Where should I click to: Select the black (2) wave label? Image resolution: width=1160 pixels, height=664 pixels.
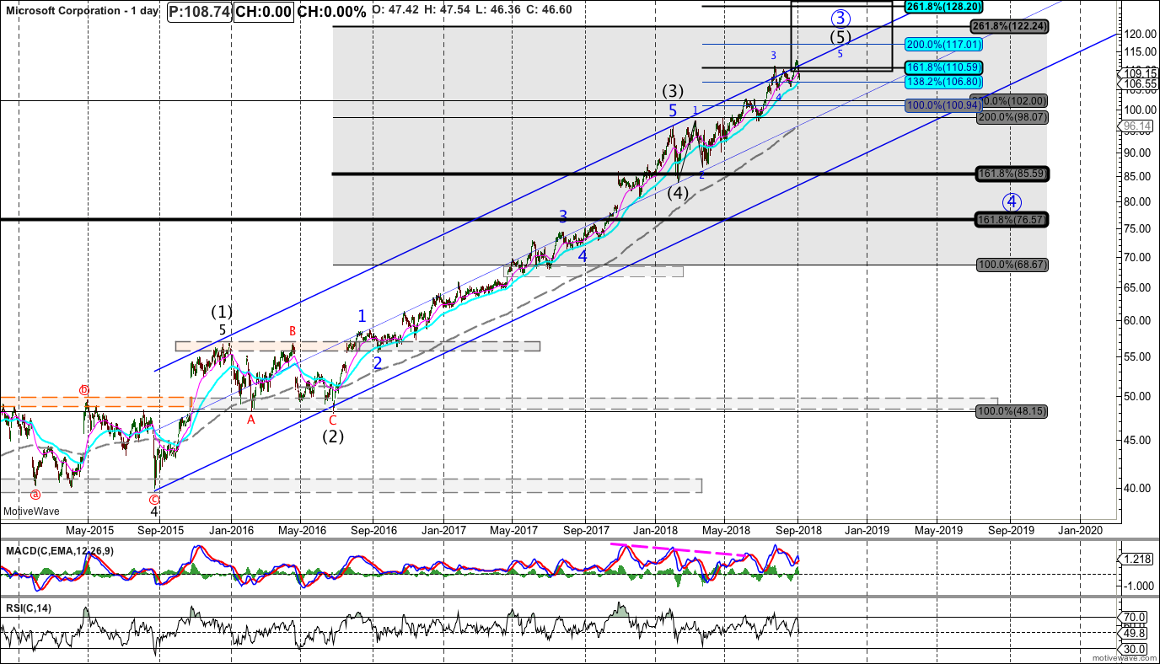333,436
